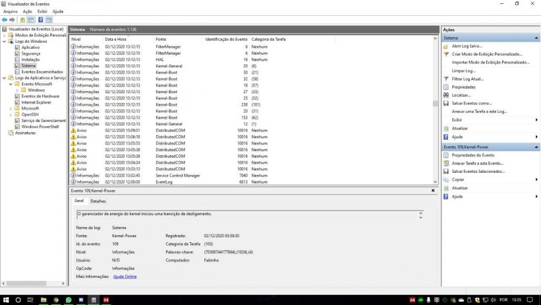
Task: Click the Localizar binoculars icon
Action: pos(446,95)
